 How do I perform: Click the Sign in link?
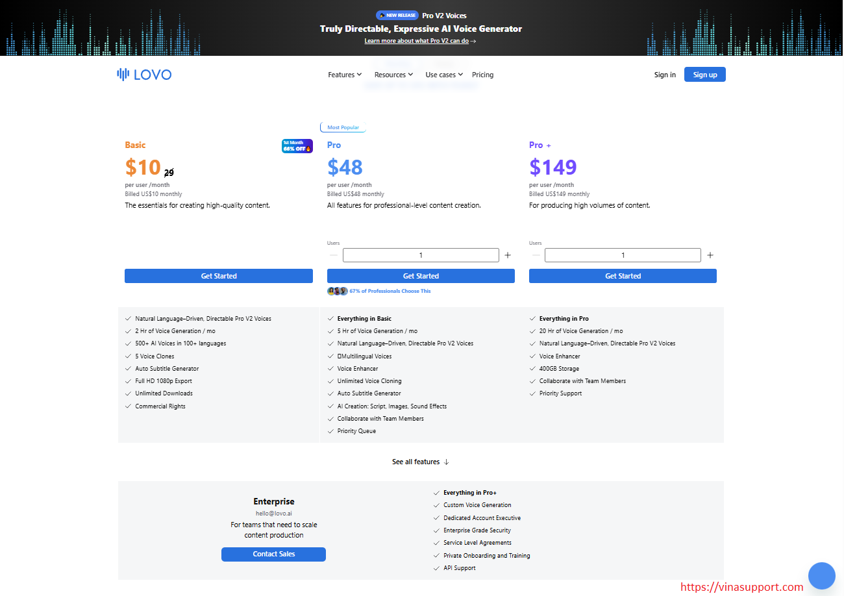(665, 75)
